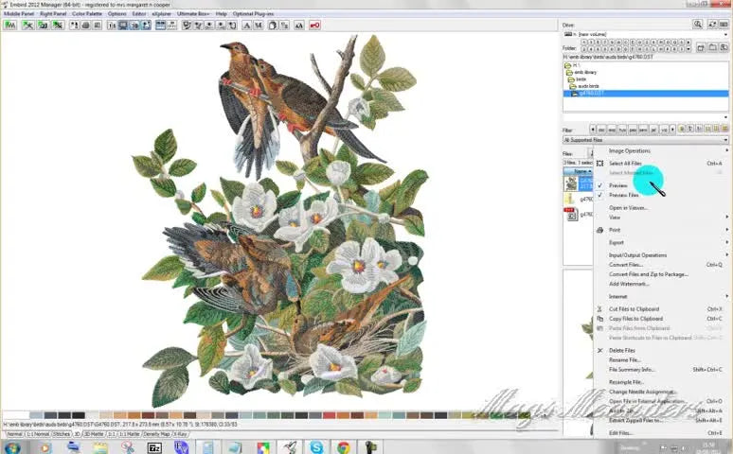Switch to the Density Map view tab
Screen dimensions: 733x454
(x=156, y=434)
